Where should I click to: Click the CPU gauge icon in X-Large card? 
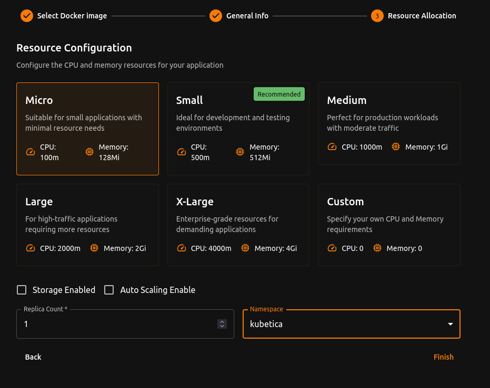coord(181,248)
